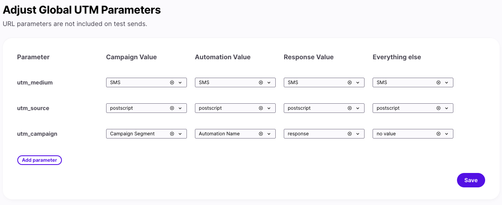502x205 pixels.
Task: Click the Add parameter button
Action: pyautogui.click(x=39, y=160)
